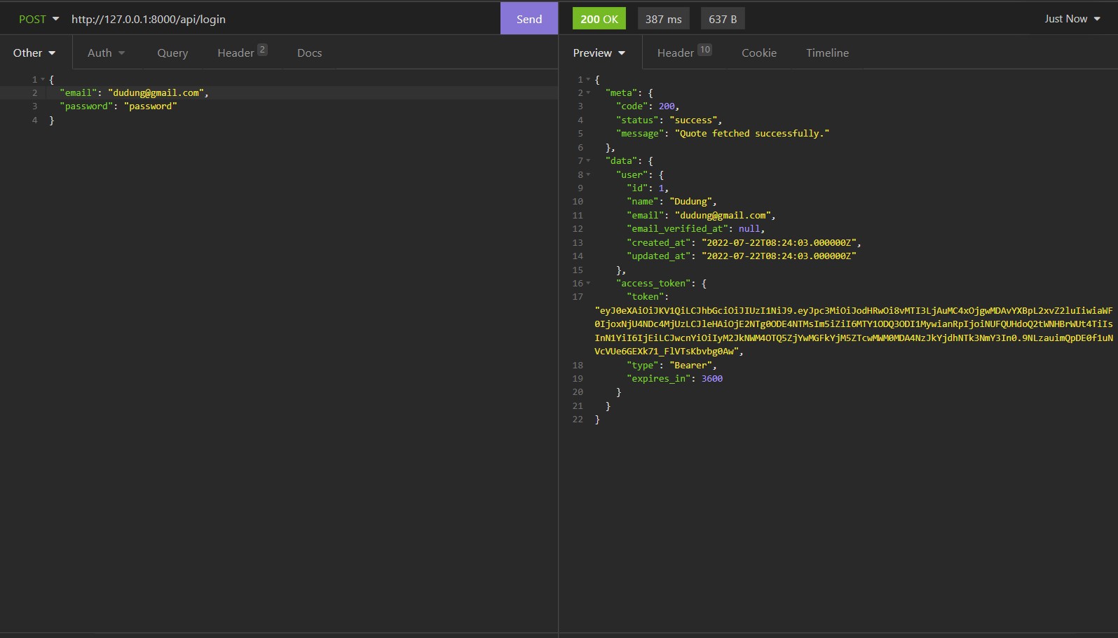The height and width of the screenshot is (638, 1118).
Task: Open the Just Now history dropdown
Action: point(1072,19)
